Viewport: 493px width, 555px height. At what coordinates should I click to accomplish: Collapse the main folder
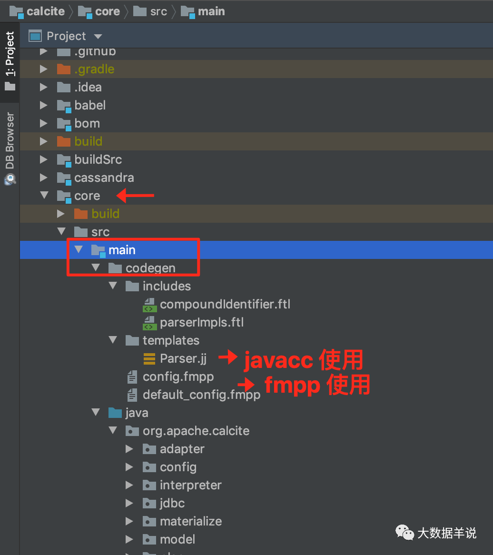pos(78,249)
